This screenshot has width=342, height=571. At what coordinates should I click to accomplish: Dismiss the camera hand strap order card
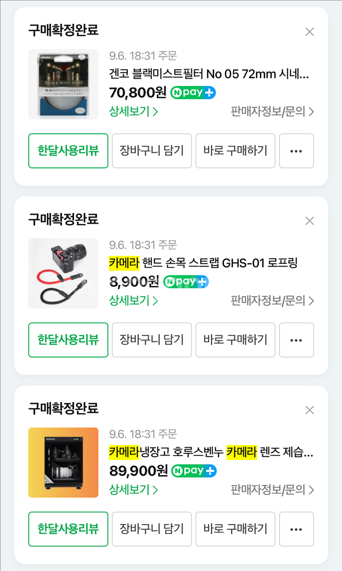coord(310,221)
